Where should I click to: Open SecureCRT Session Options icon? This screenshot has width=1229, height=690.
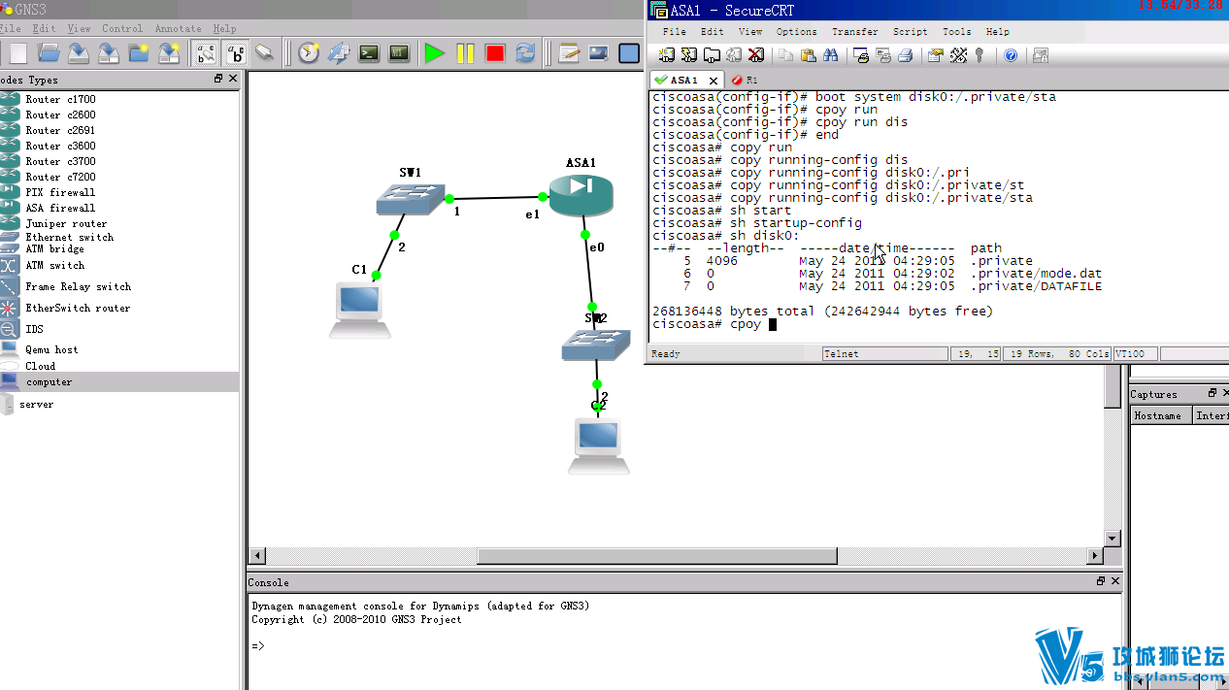935,55
